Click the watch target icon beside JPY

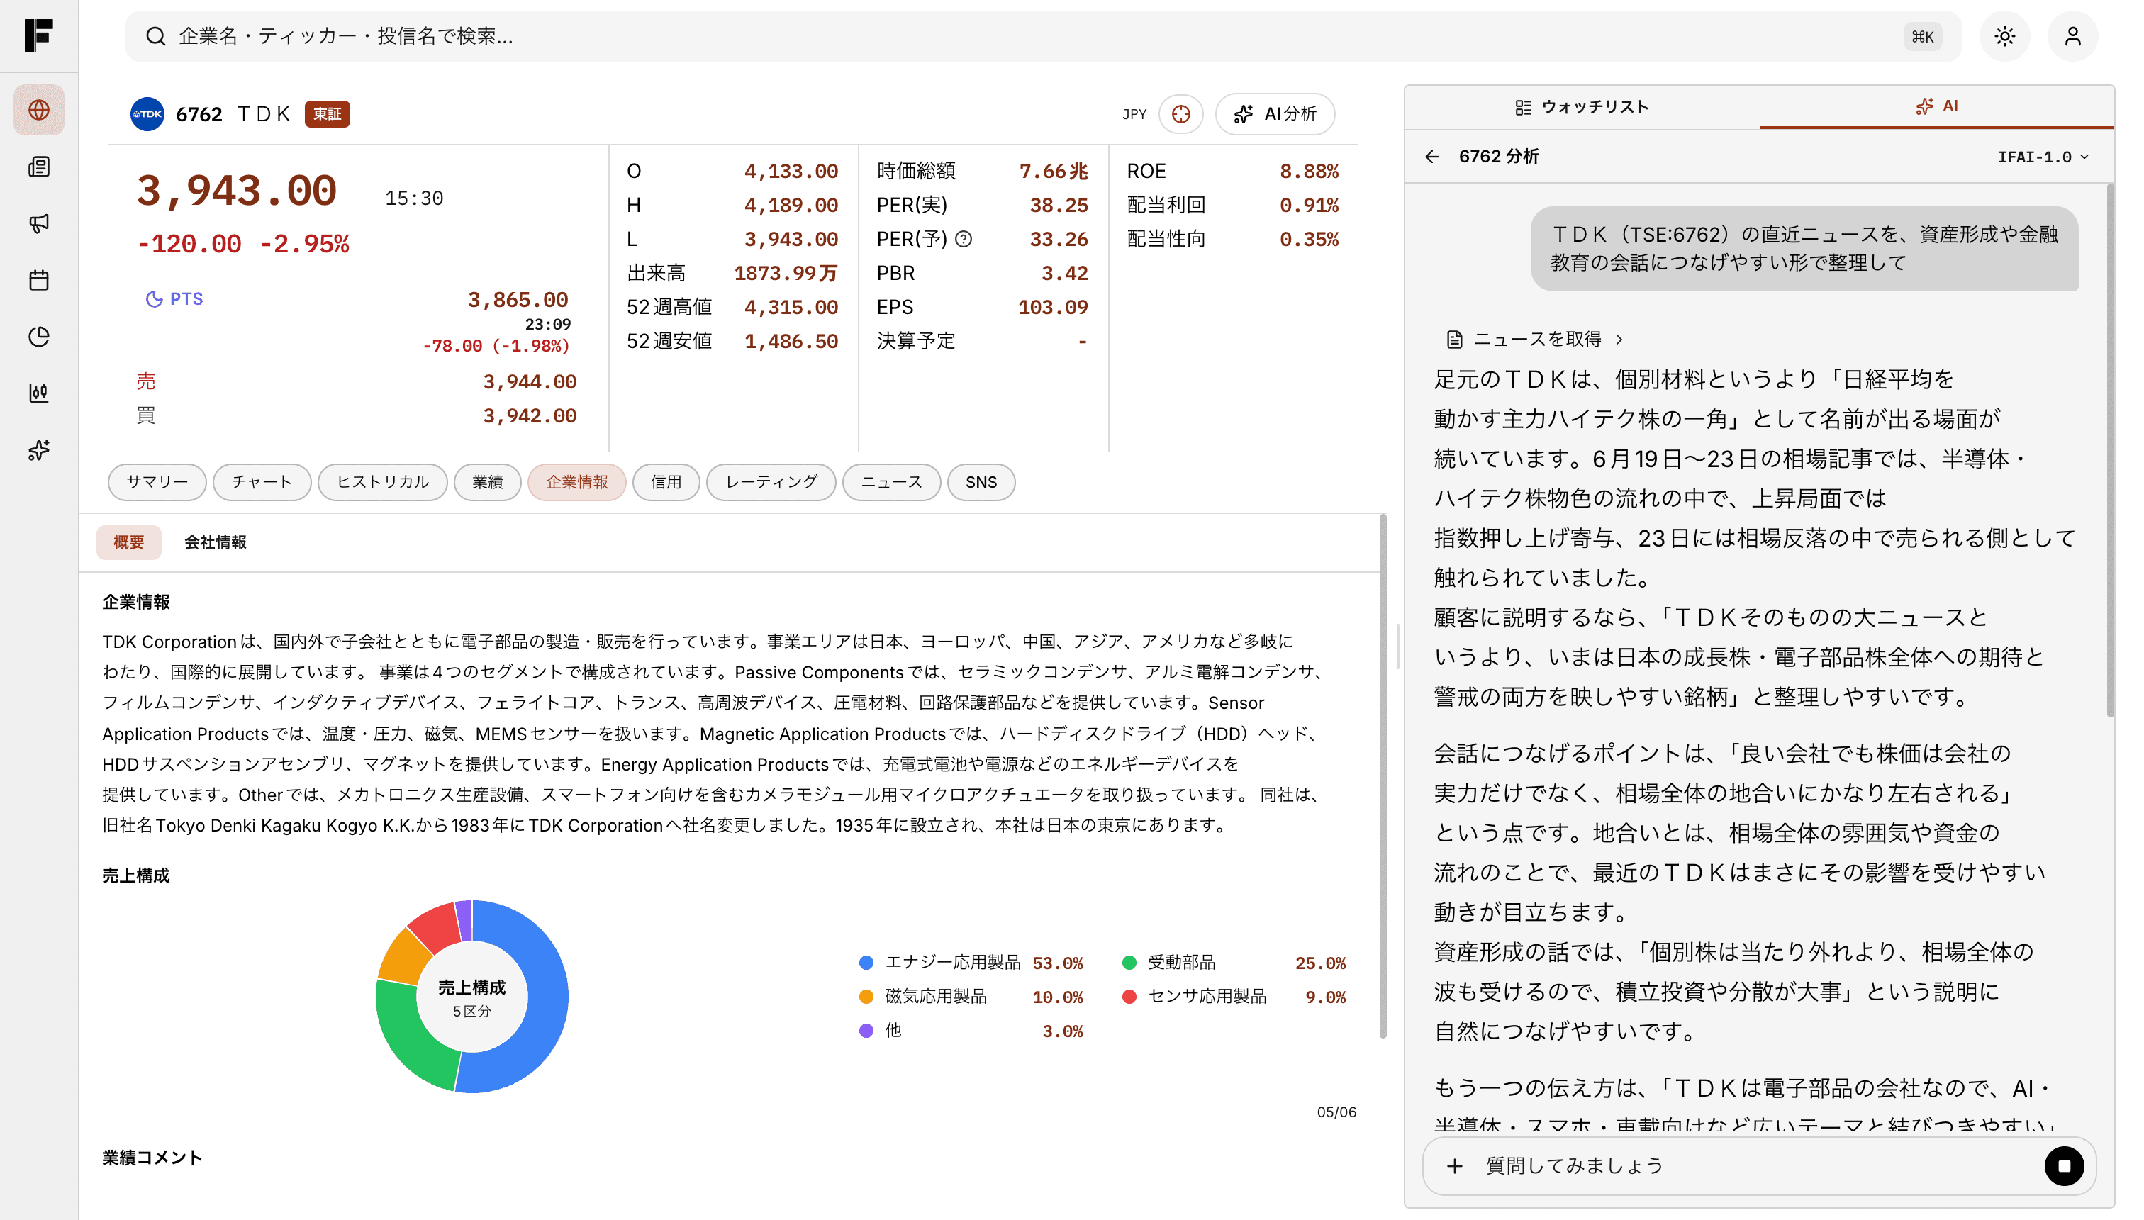click(x=1180, y=114)
